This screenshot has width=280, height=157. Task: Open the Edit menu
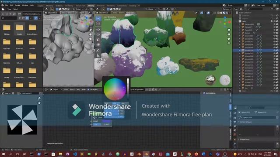pos(11,5)
